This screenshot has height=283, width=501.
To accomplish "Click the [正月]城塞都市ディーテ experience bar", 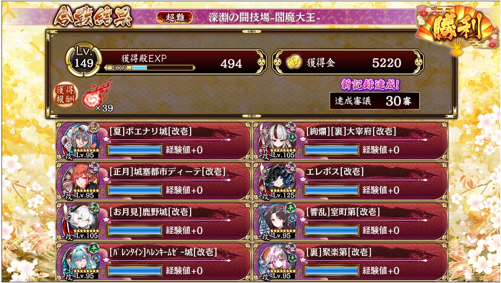I will point(135,190).
